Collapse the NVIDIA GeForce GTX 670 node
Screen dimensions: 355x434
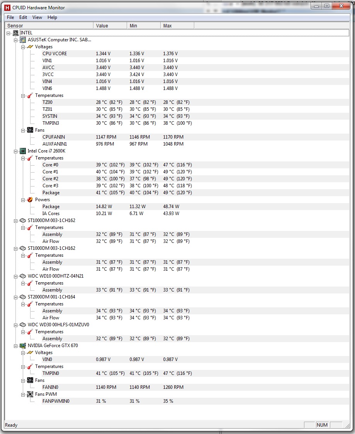[16, 346]
